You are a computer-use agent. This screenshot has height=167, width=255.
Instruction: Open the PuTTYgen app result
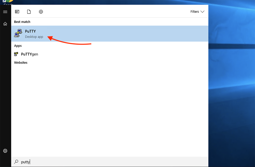point(110,54)
